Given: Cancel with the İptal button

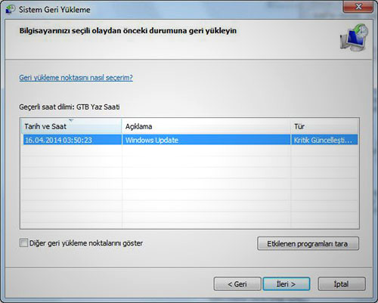Looking at the screenshot, I should (x=342, y=284).
